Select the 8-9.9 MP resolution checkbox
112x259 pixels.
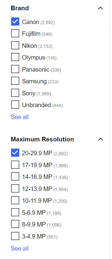[15, 224]
